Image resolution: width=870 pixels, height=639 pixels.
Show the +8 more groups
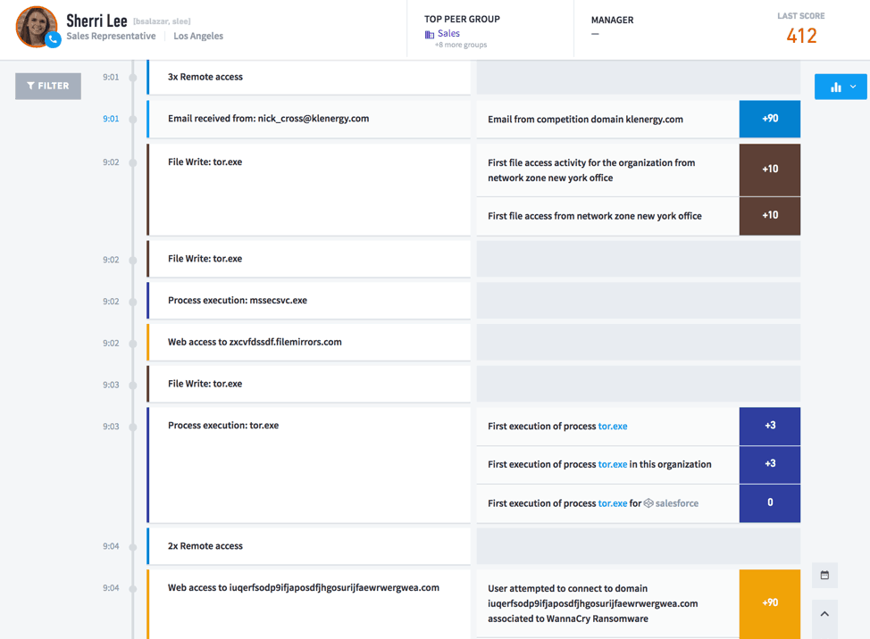(x=461, y=45)
